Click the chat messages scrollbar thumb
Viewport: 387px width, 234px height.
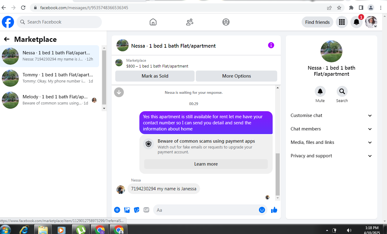coord(278,174)
